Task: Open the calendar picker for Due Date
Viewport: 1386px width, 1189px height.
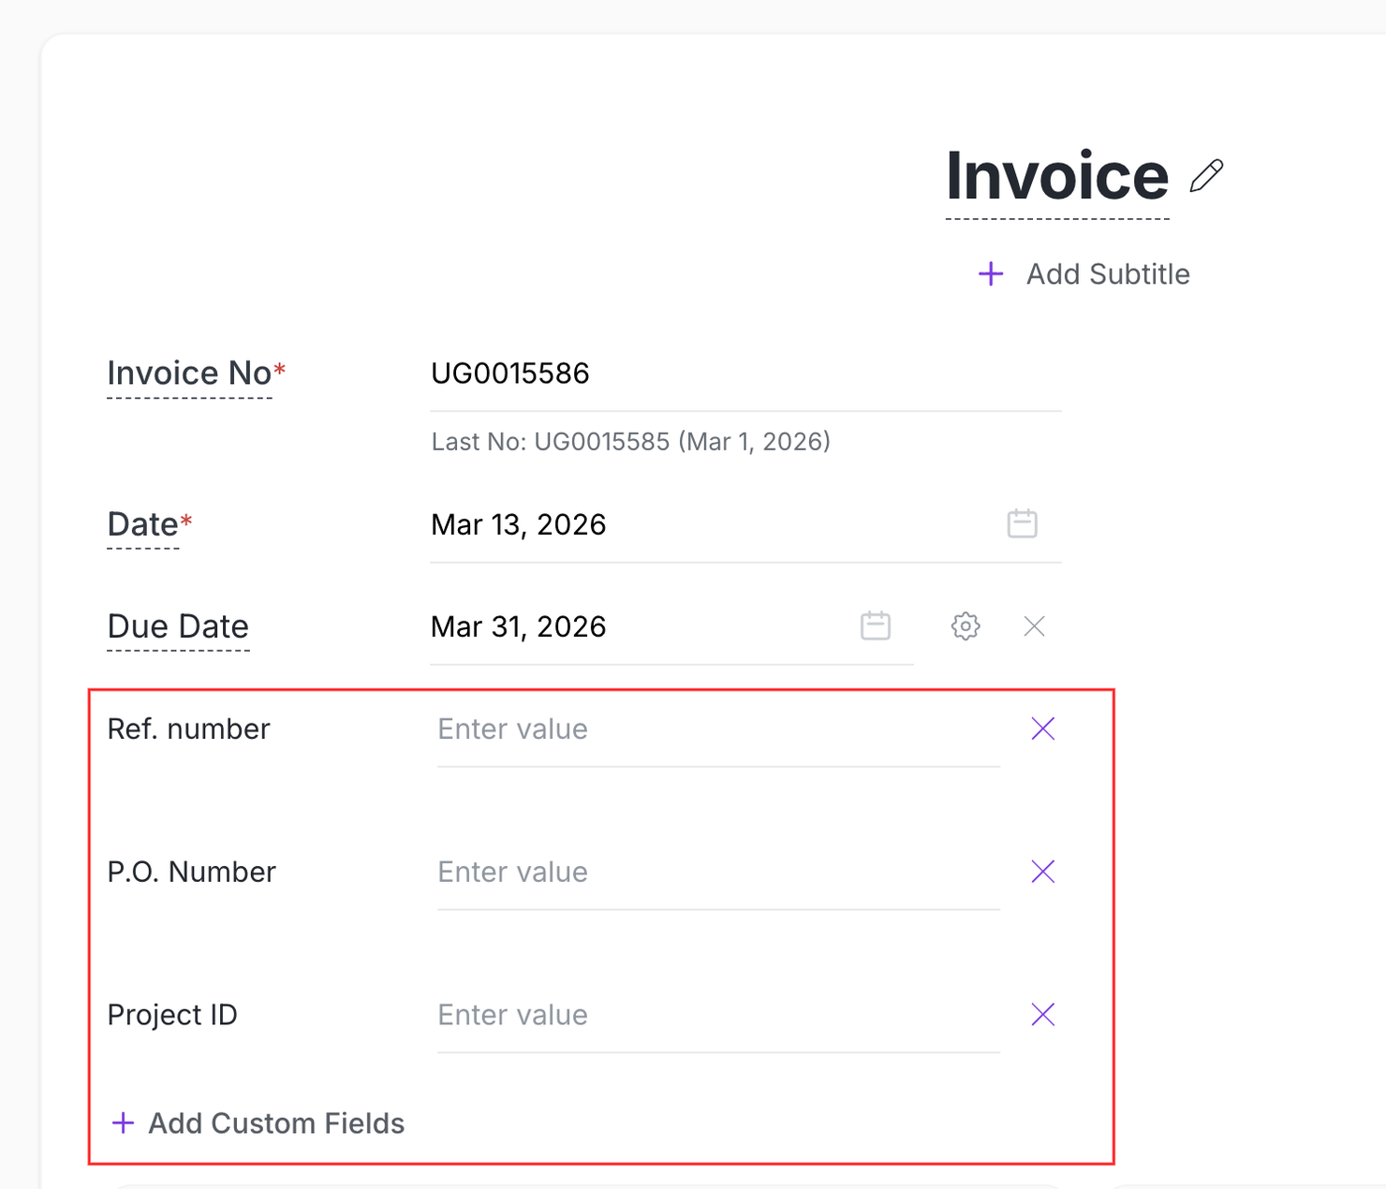Action: click(x=875, y=625)
